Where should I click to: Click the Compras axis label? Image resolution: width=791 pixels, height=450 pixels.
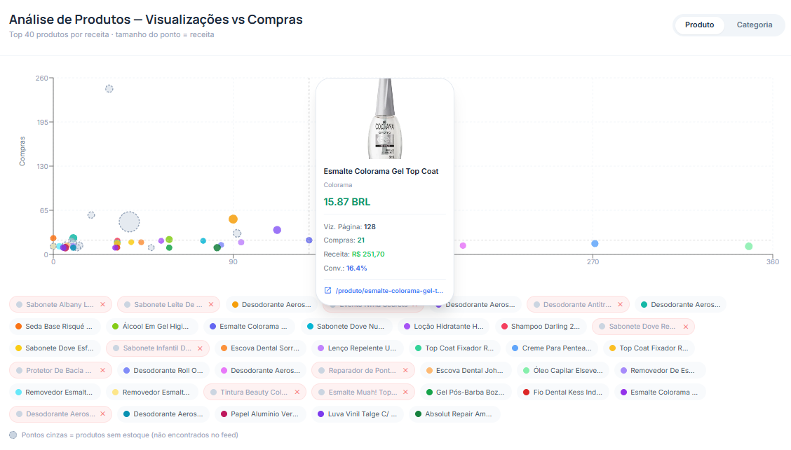click(x=22, y=151)
